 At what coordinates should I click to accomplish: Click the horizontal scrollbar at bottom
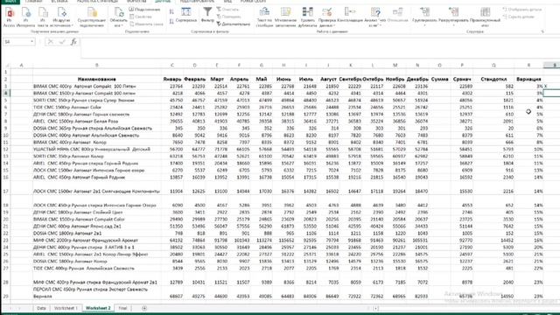[x=468, y=308]
